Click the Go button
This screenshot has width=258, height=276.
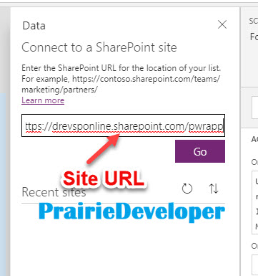200,151
